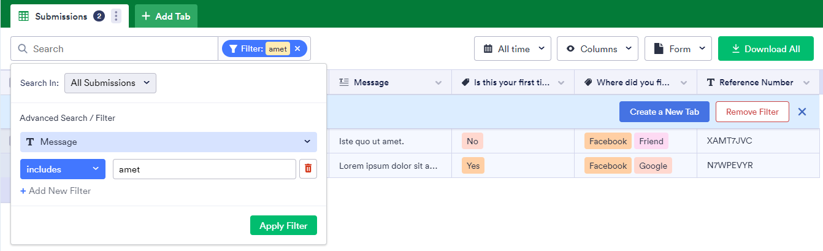Click the funnel icon in Filter chip

[234, 48]
